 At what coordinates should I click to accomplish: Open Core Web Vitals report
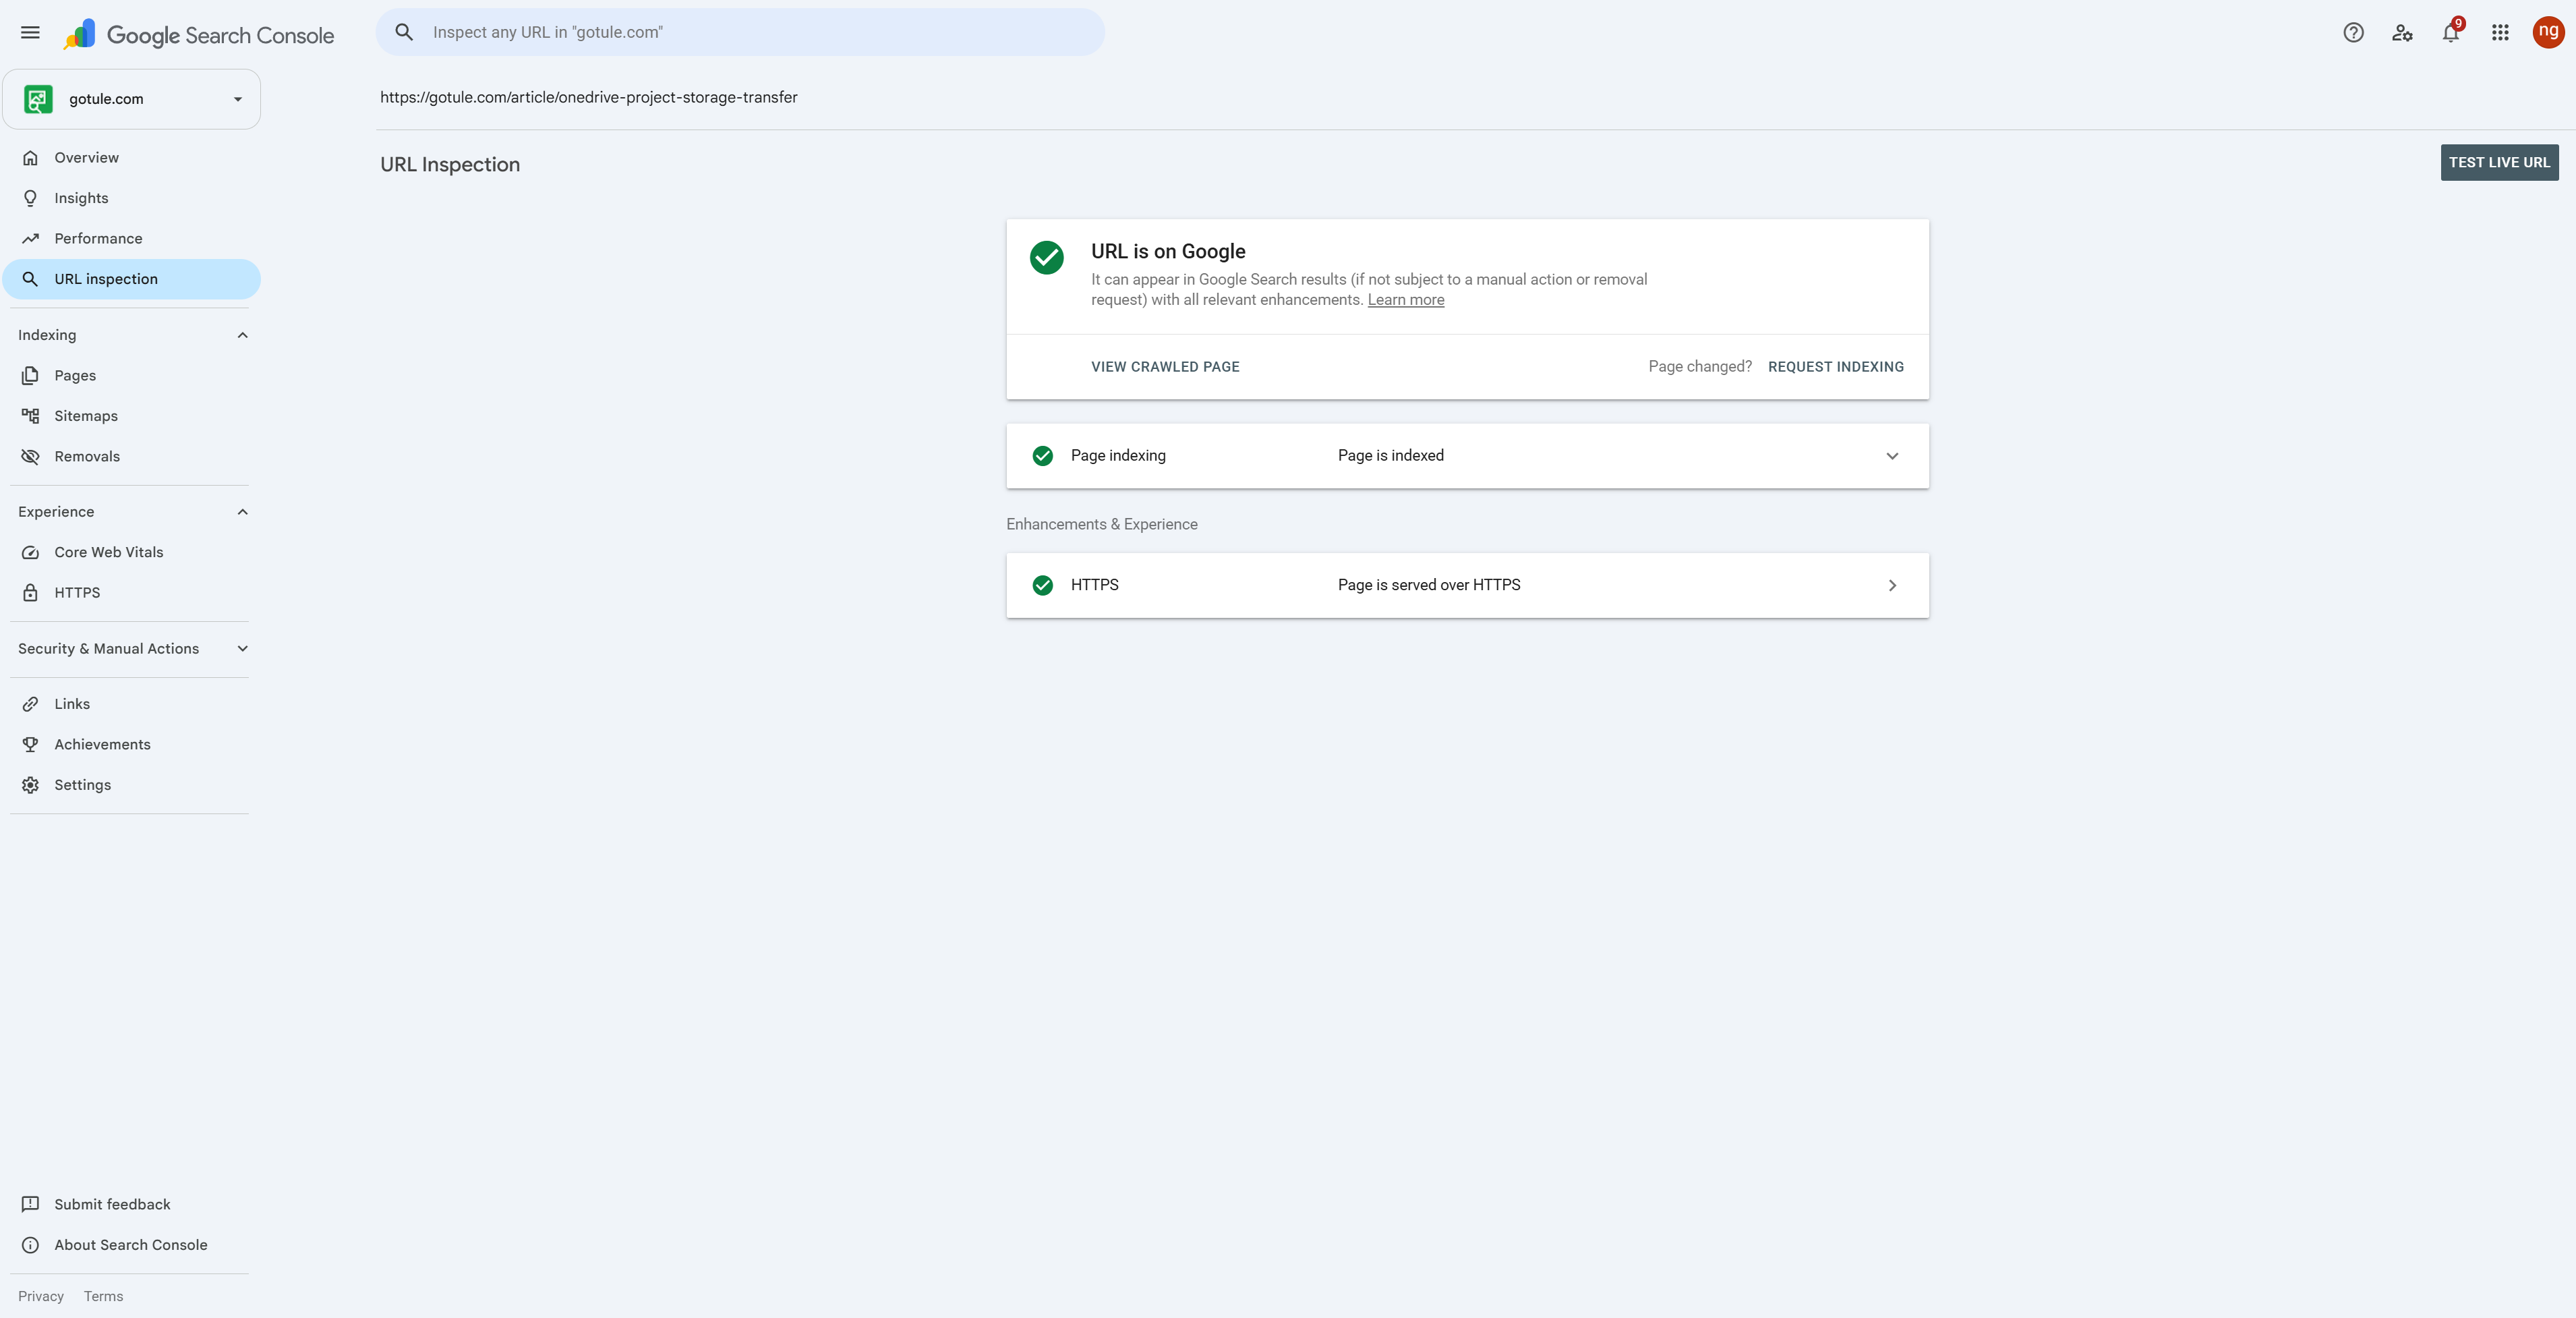click(x=132, y=553)
